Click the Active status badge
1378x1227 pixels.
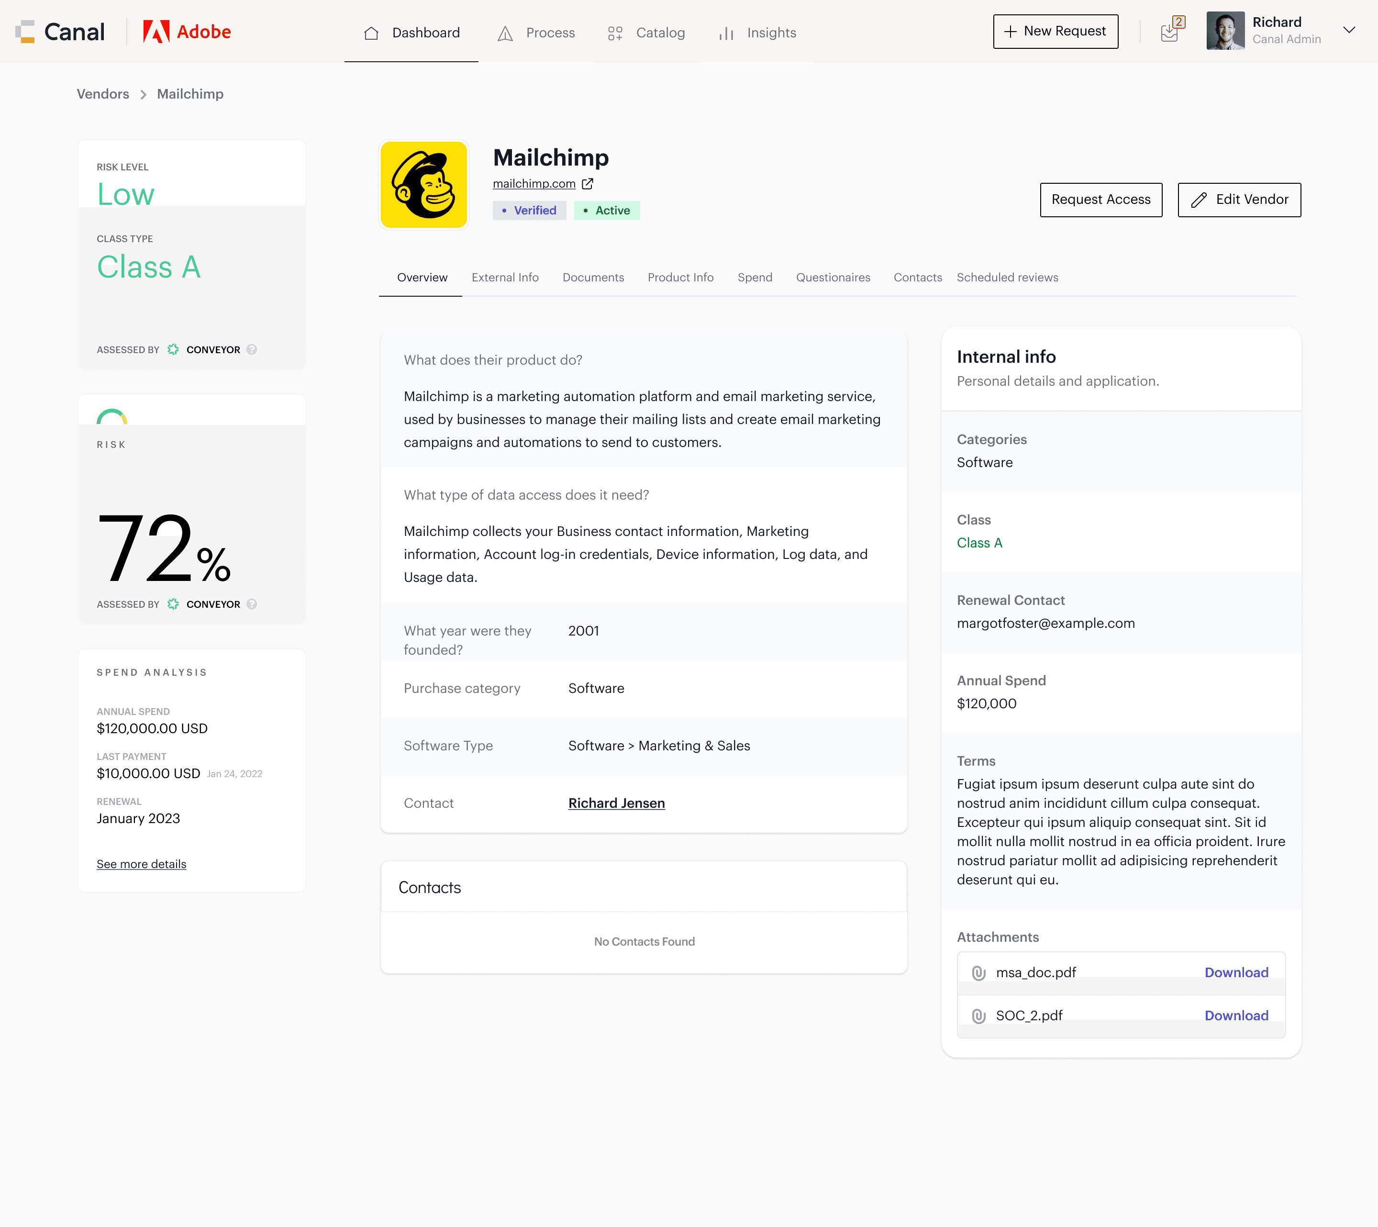coord(607,211)
